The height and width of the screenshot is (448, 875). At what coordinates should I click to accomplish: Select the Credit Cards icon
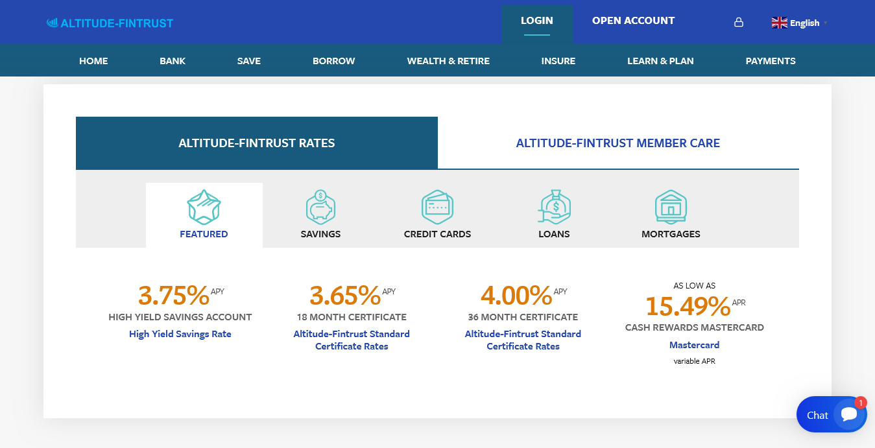click(437, 207)
